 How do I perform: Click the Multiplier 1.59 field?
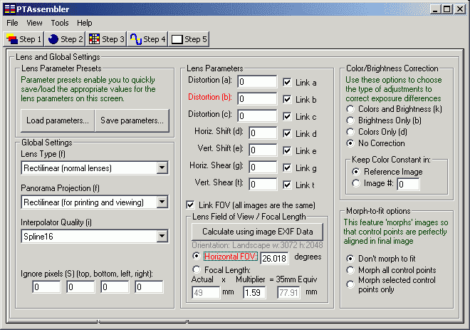(254, 292)
